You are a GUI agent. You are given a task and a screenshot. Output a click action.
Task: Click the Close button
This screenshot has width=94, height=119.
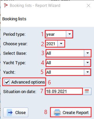pos(16,112)
